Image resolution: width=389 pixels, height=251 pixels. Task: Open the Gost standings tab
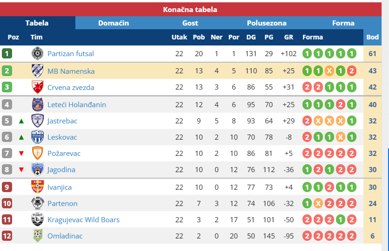(190, 23)
